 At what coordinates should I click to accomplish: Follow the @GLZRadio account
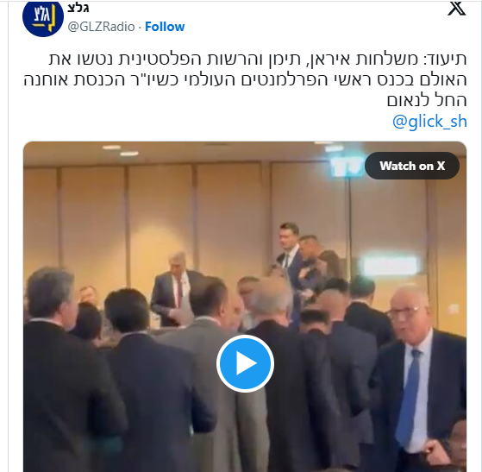point(165,27)
